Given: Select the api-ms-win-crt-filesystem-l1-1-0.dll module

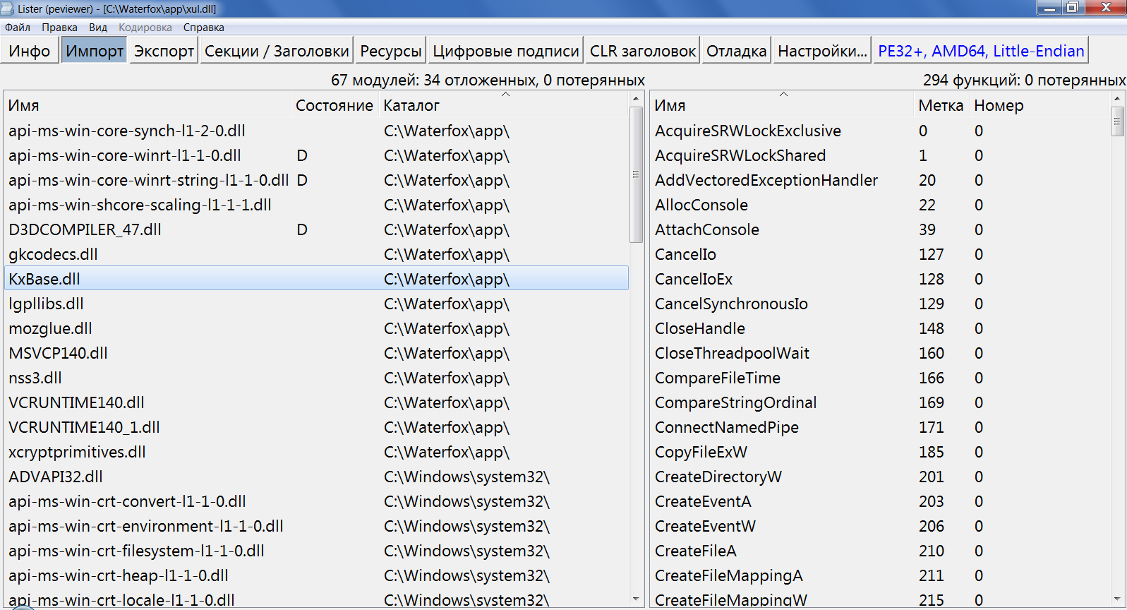Looking at the screenshot, I should tap(316, 551).
